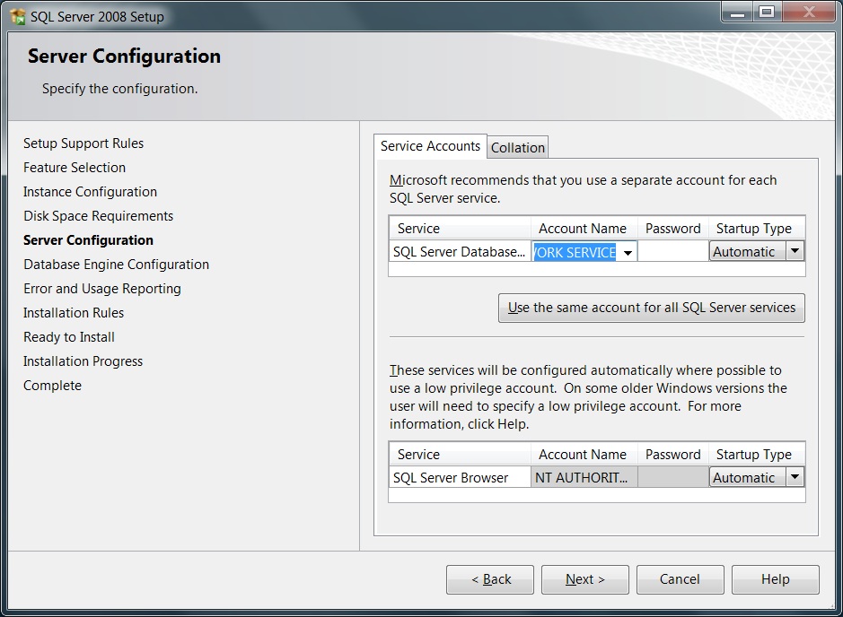Go back with the Back button
This screenshot has width=843, height=617.
tap(490, 579)
